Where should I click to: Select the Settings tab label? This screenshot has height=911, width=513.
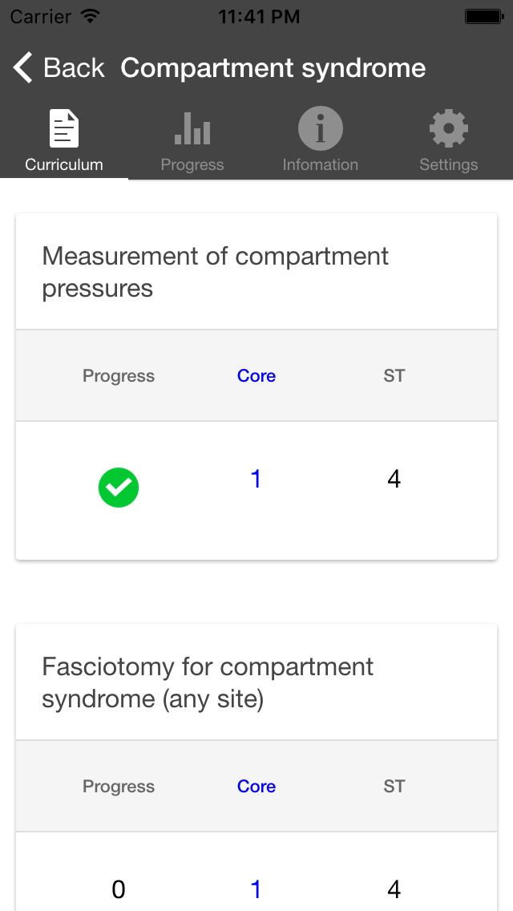tap(448, 165)
